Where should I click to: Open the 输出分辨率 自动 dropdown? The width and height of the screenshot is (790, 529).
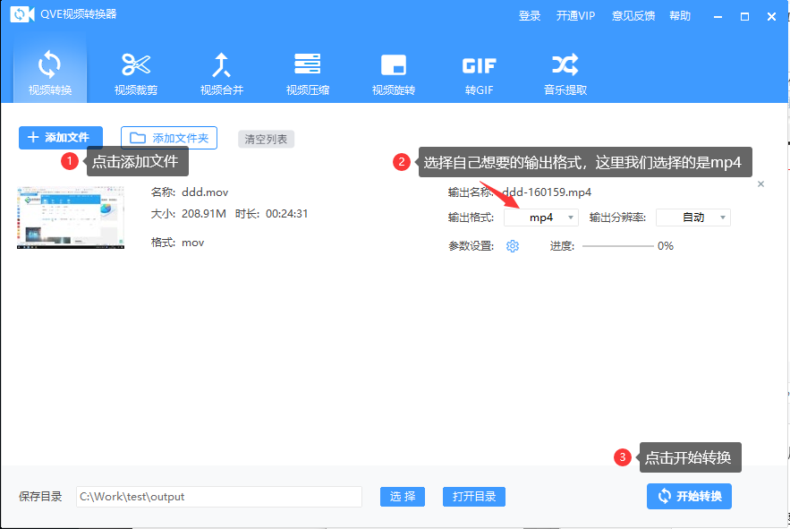click(x=693, y=218)
